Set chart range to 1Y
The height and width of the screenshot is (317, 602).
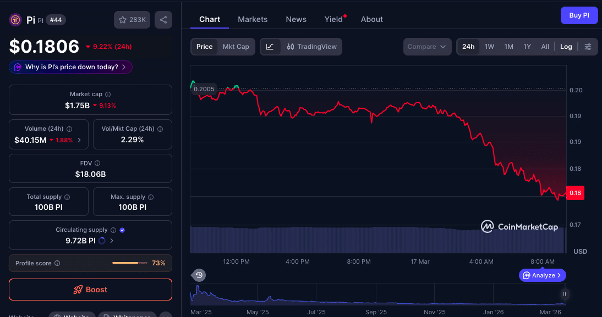click(527, 47)
